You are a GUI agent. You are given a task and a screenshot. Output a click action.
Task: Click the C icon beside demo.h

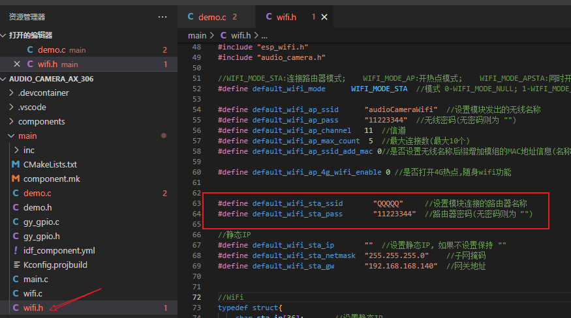click(x=16, y=207)
